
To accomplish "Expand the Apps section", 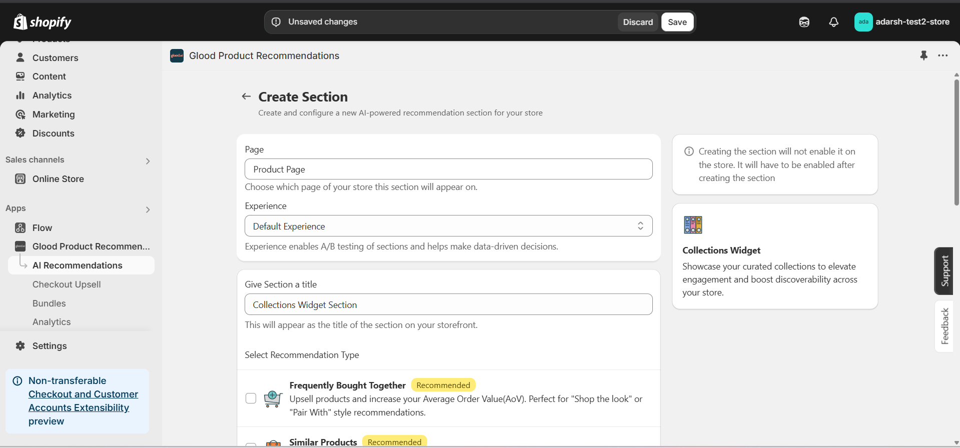I will click(148, 209).
